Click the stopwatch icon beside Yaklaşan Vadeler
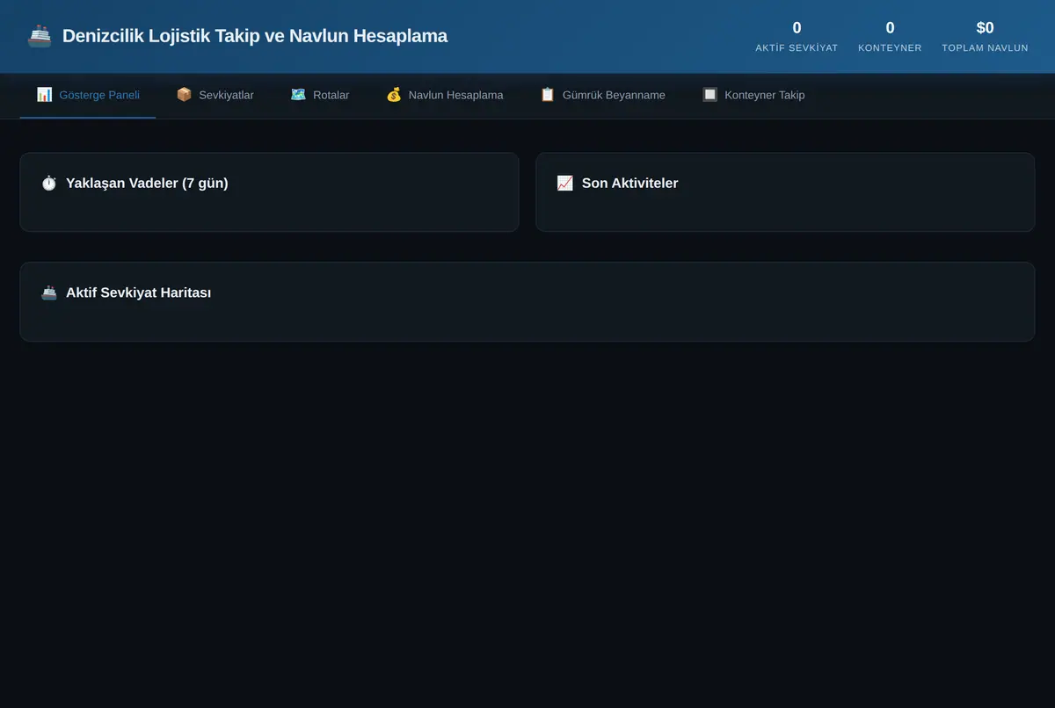The width and height of the screenshot is (1055, 708). coord(49,184)
